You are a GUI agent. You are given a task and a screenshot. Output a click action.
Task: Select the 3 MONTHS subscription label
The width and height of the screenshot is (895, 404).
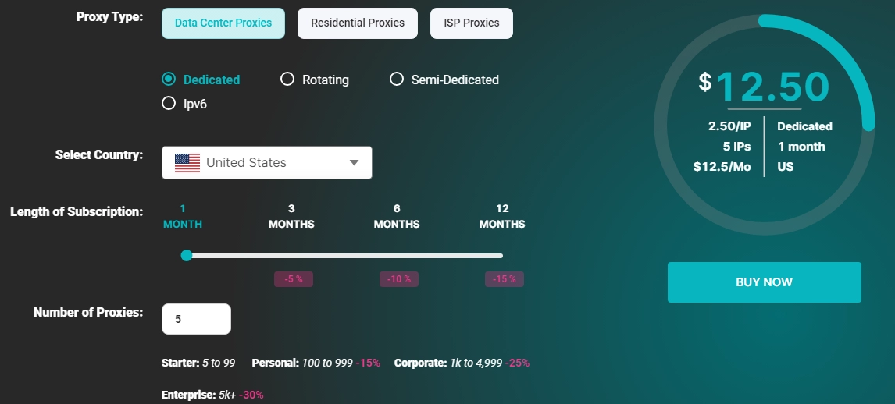click(291, 217)
